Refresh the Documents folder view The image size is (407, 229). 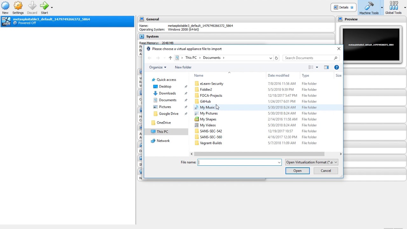click(x=276, y=58)
